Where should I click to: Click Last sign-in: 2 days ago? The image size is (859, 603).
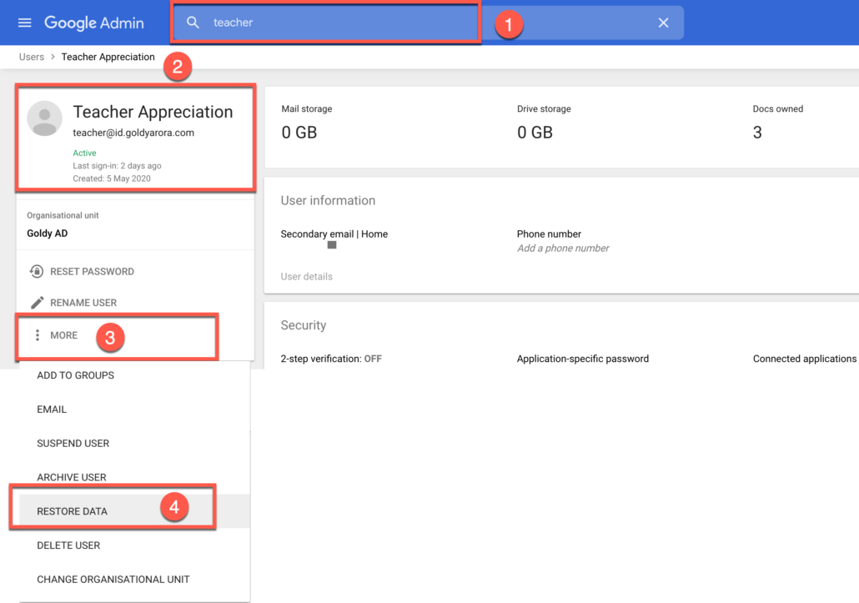pyautogui.click(x=117, y=165)
